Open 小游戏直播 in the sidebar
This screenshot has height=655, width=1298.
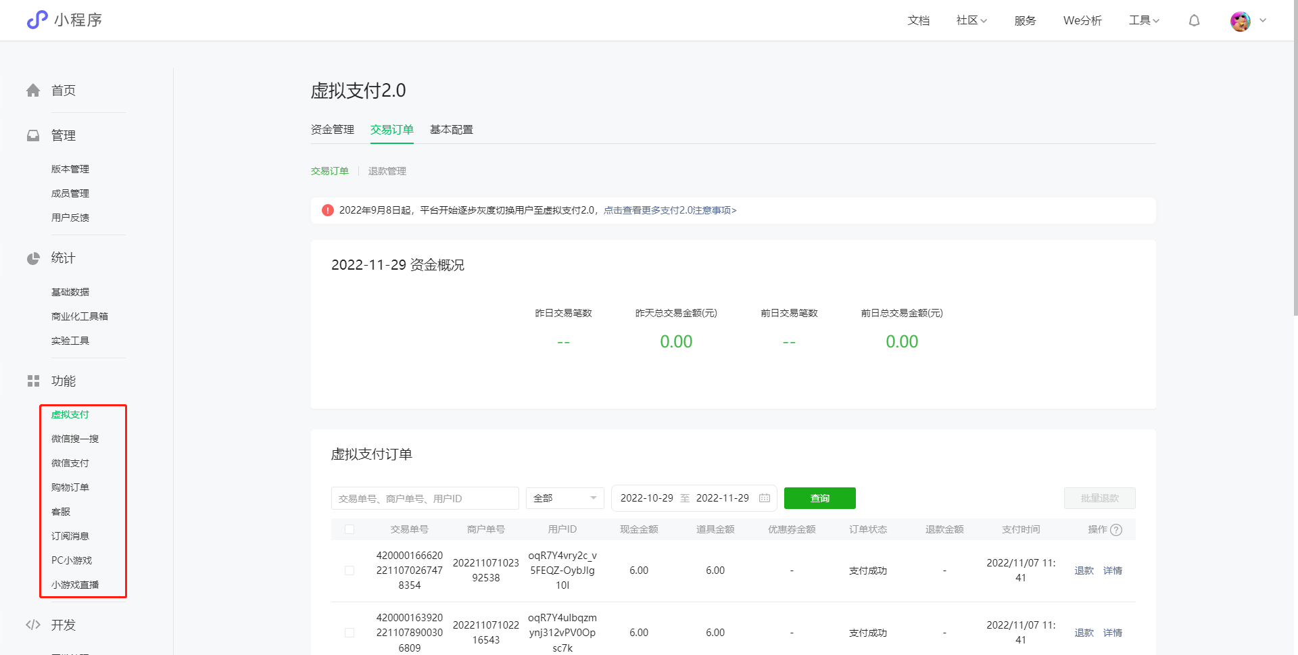[75, 585]
